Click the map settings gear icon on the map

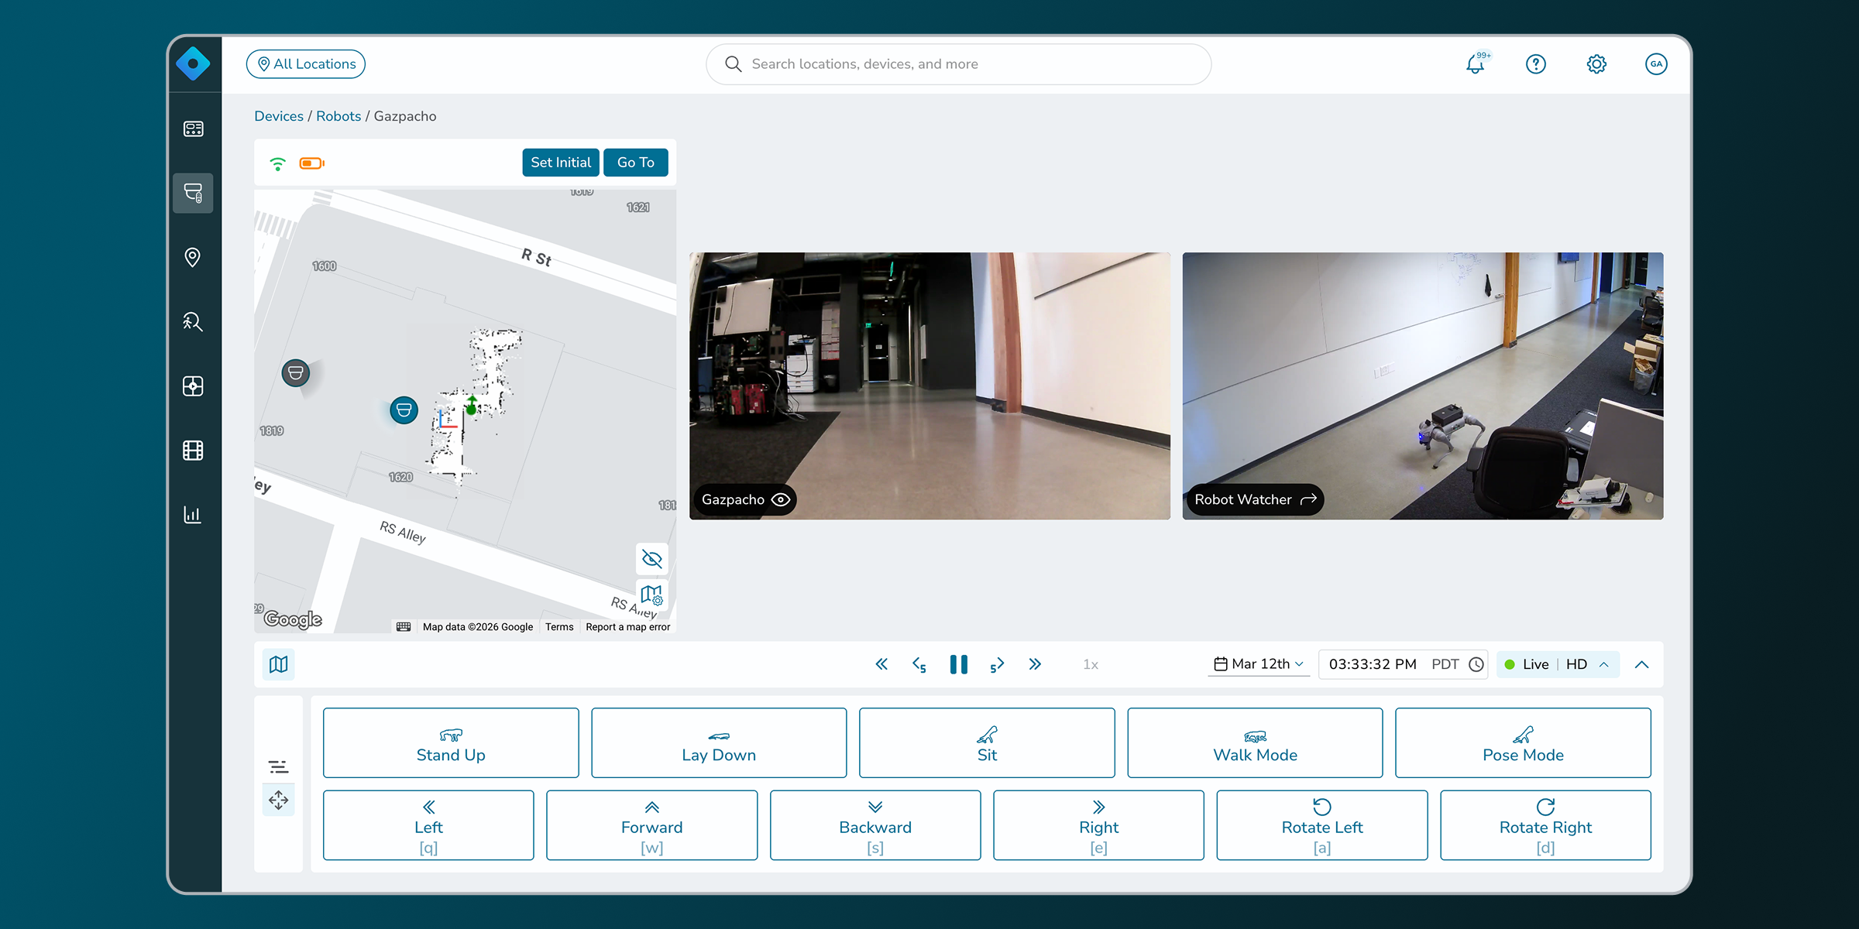coord(651,595)
